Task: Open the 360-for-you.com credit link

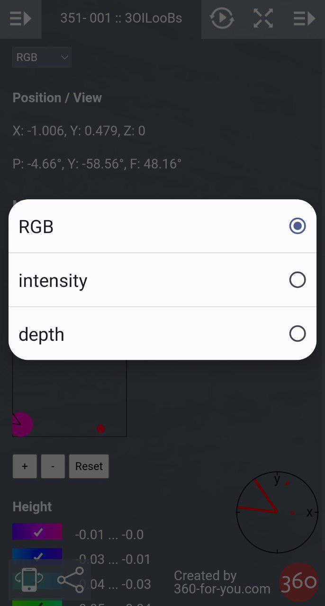Action: 222,582
